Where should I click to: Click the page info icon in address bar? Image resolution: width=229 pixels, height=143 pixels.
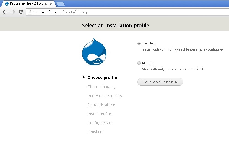[x=30, y=12]
